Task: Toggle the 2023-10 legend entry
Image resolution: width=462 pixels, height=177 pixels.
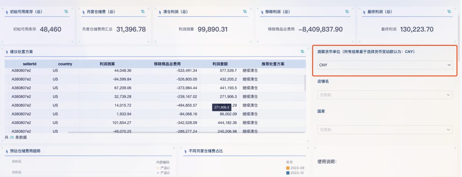Action: coord(295,173)
